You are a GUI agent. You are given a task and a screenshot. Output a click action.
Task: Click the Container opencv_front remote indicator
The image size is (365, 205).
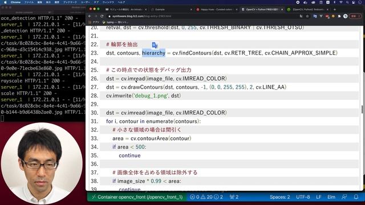(137, 197)
